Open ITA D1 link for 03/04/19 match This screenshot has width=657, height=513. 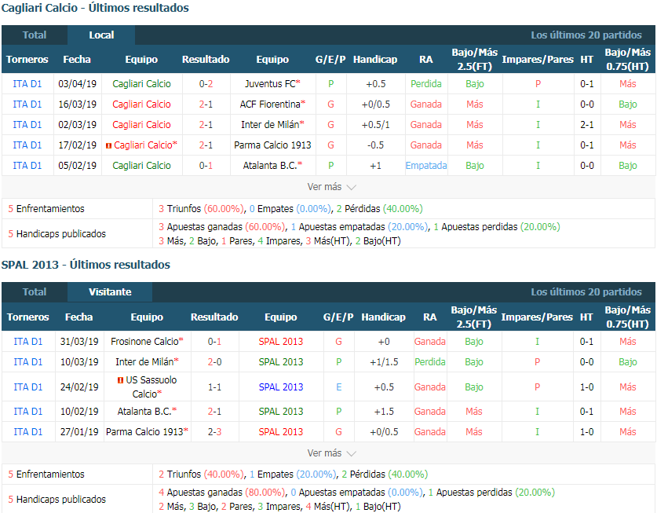click(27, 84)
